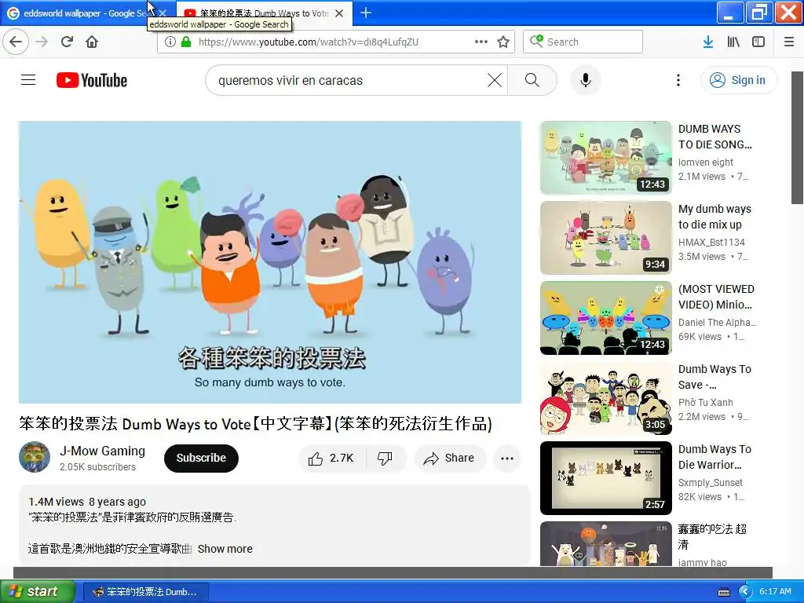Expand hidden system tray icons arrow
Viewport: 804px width, 603px height.
click(x=745, y=592)
